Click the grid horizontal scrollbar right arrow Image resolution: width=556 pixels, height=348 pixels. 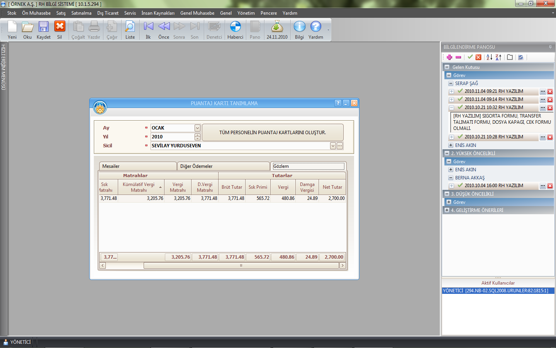(x=342, y=266)
